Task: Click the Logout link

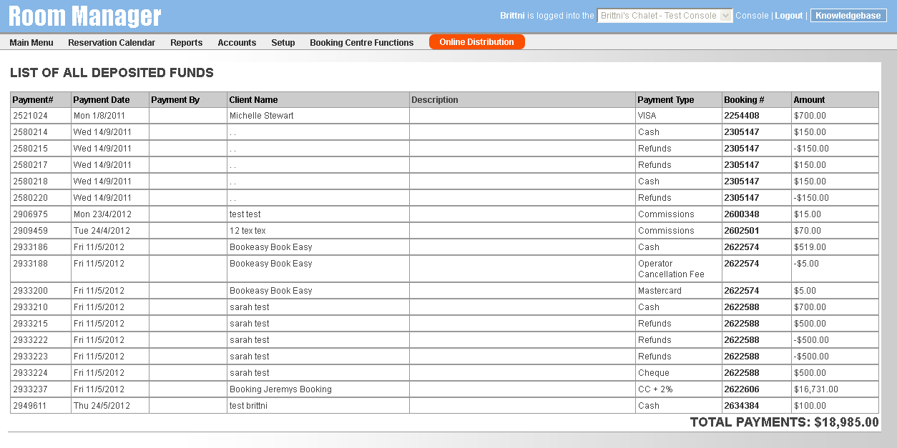Action: 789,15
